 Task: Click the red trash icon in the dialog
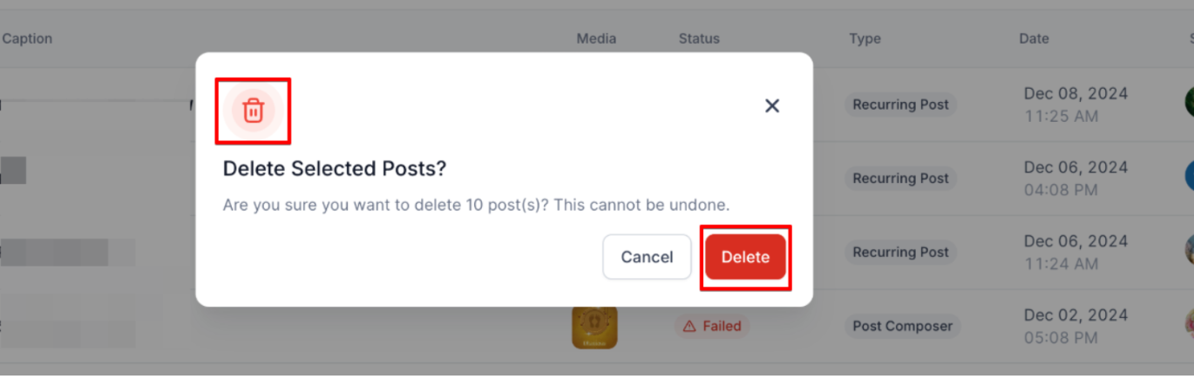tap(253, 111)
